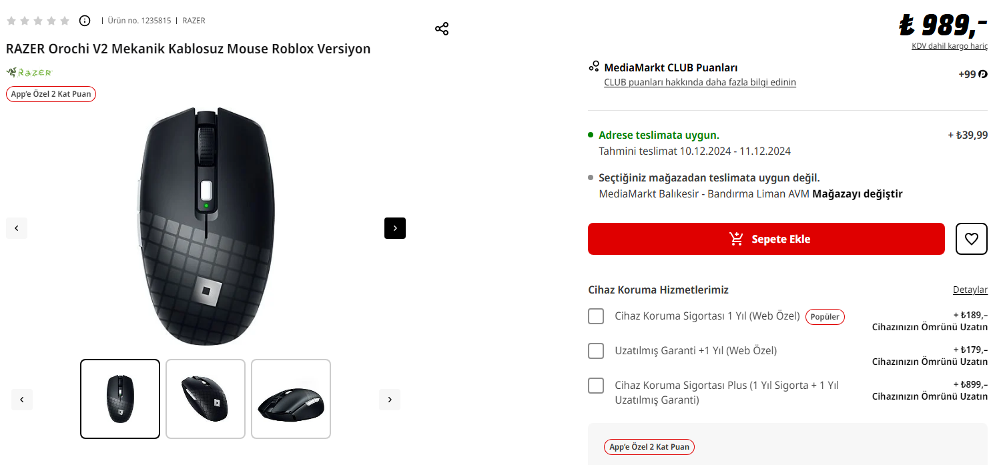Enable Cihaz Koruma Sigortası 1 Yıl checkbox
This screenshot has height=465, width=1001.
596,316
